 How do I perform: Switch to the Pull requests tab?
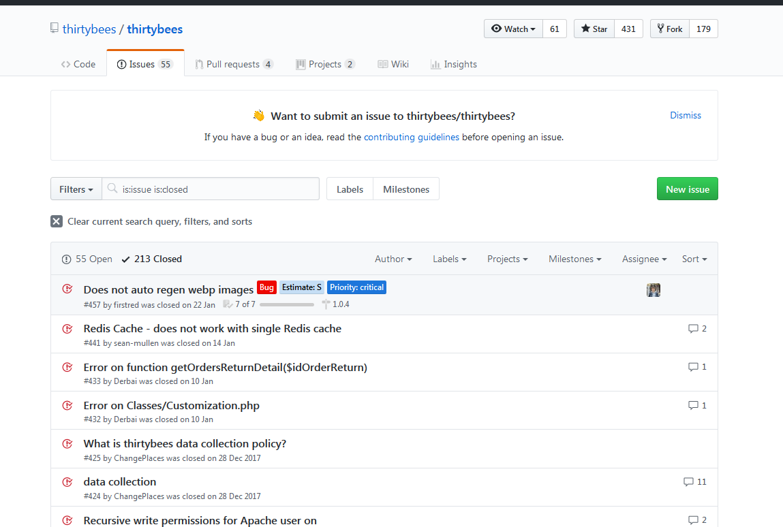click(234, 64)
